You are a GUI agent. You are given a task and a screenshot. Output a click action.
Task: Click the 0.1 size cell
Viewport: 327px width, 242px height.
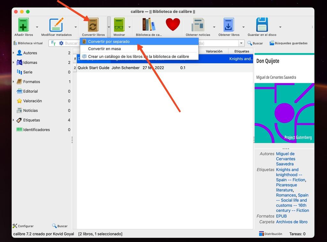pos(183,68)
